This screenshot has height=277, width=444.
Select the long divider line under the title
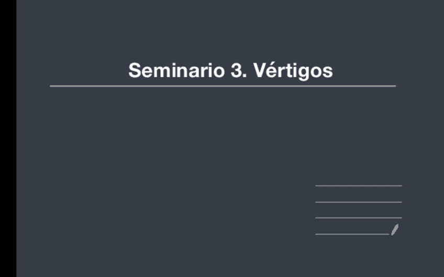[x=223, y=86]
